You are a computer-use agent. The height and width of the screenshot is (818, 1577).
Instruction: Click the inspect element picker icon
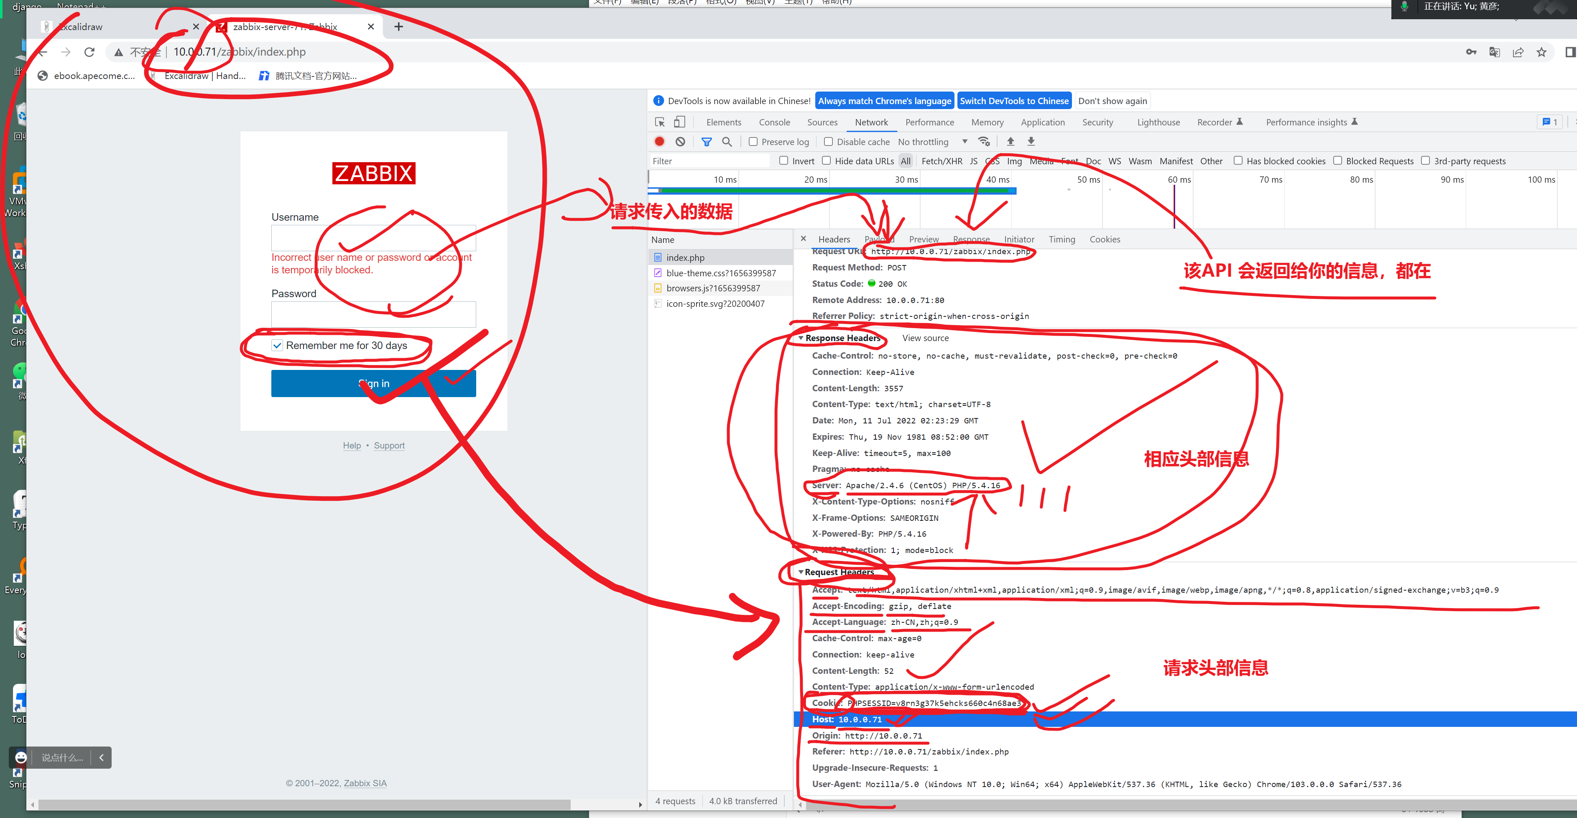[659, 122]
